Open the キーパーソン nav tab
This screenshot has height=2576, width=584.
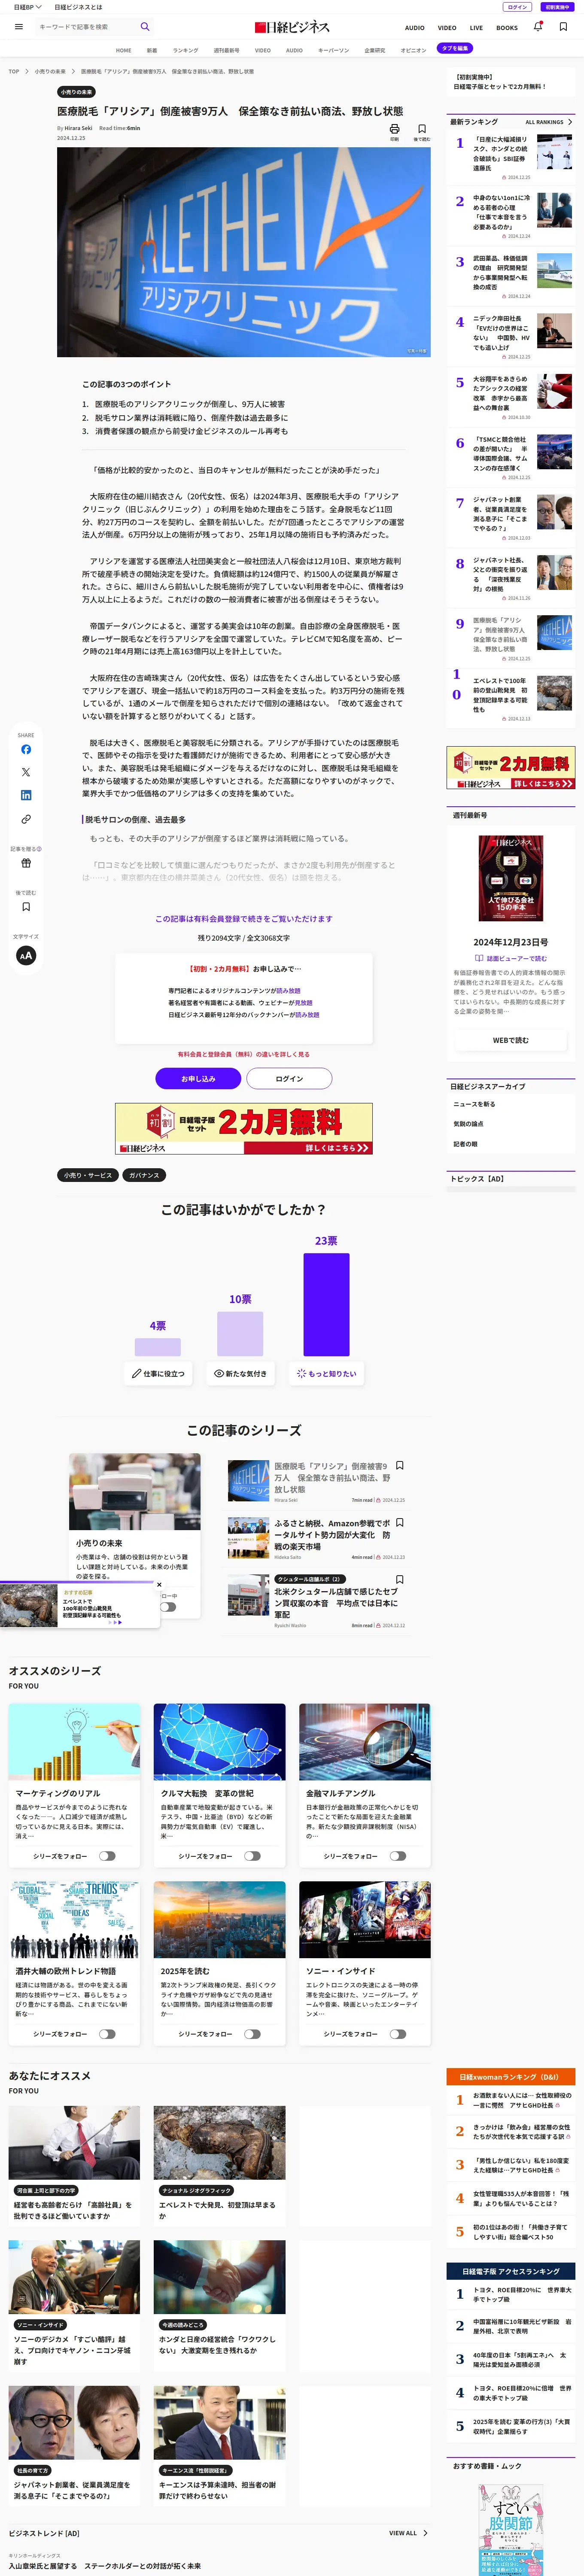[333, 50]
